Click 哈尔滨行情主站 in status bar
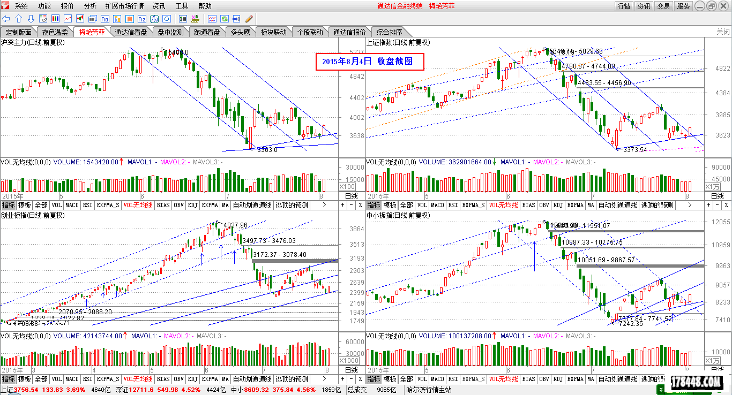732x395 pixels. [429, 390]
